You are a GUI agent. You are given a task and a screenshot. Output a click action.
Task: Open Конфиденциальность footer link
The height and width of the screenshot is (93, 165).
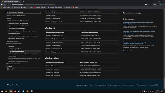pos(114,85)
